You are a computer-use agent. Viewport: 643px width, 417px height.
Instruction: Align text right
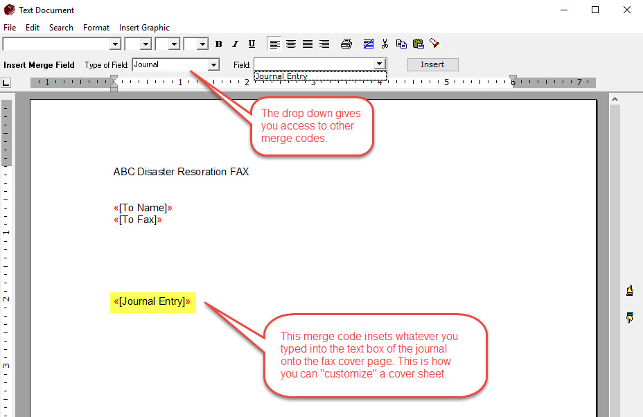tap(324, 44)
